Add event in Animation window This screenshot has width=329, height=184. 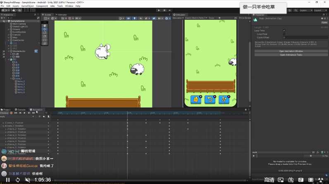pyautogui.click(x=48, y=117)
